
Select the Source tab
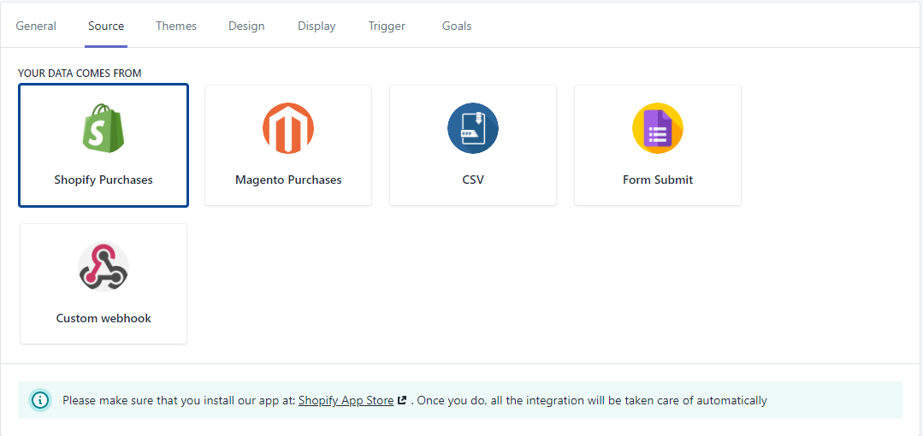coord(106,26)
